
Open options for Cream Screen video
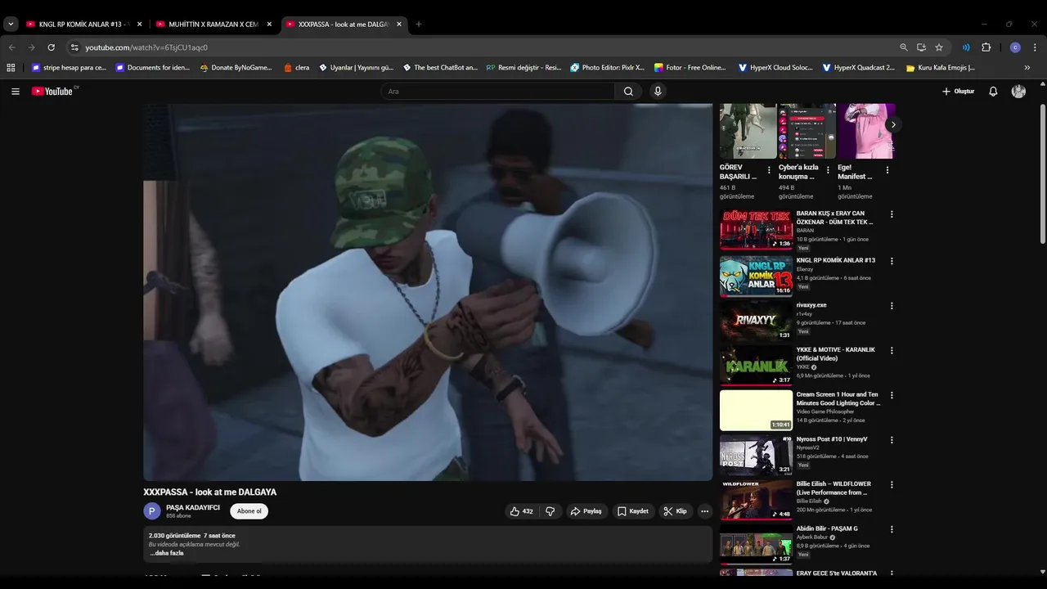[892, 395]
